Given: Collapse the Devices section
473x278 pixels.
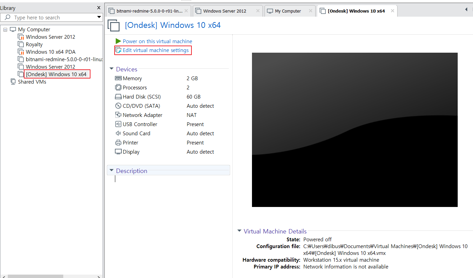Looking at the screenshot, I should click(111, 69).
